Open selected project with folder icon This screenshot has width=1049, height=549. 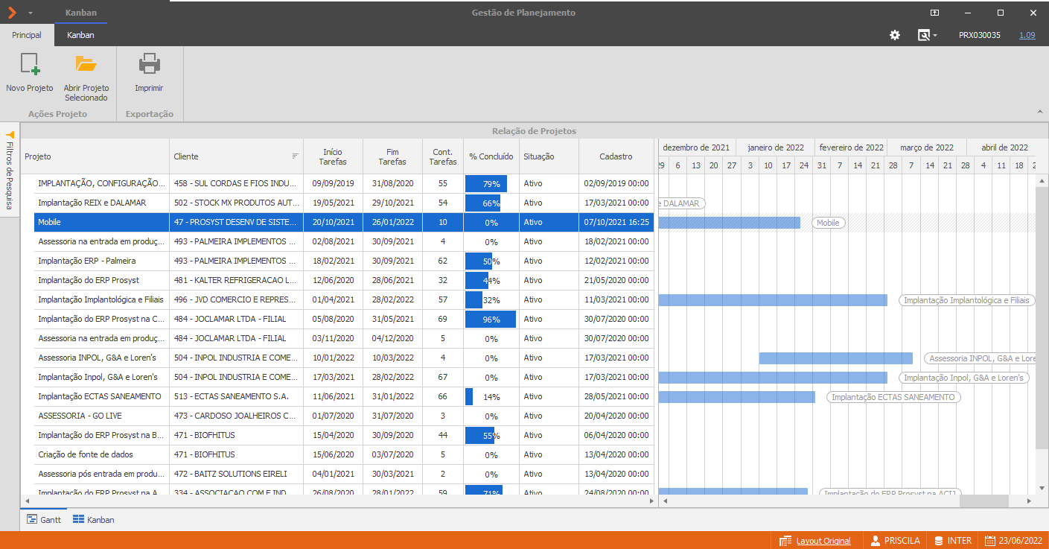click(x=86, y=64)
